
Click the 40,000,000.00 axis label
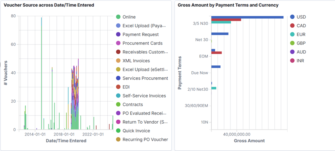[237, 135]
